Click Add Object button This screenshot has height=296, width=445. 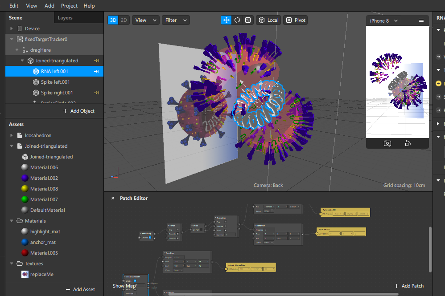coord(78,111)
